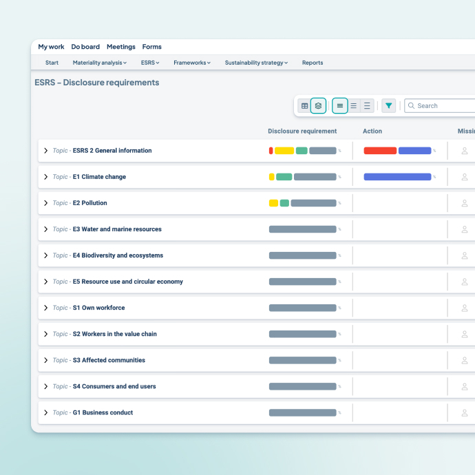Viewport: 475px width, 475px height.
Task: Click the Start navigation link
Action: click(x=52, y=63)
